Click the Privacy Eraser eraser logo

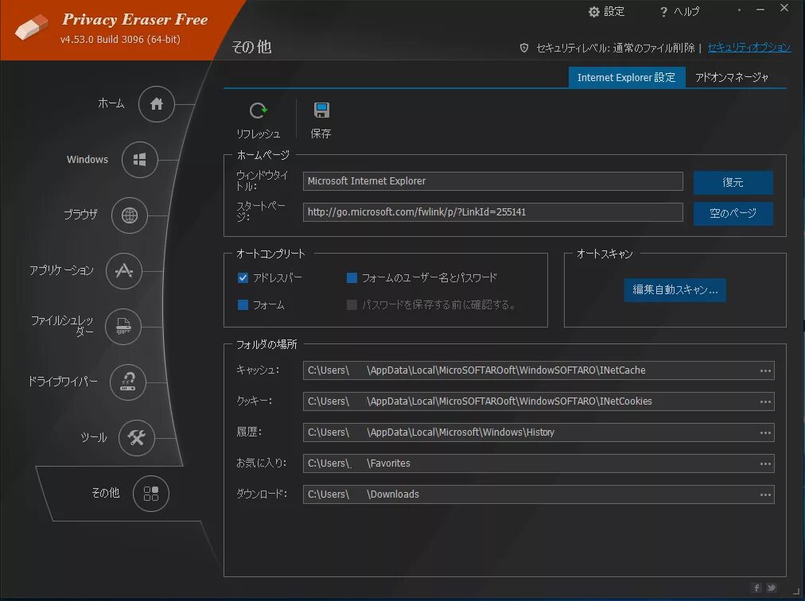(x=31, y=27)
